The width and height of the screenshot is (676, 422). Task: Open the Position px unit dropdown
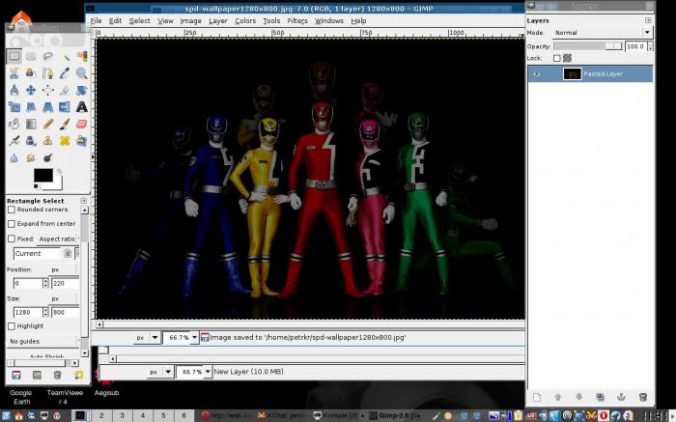coord(64,269)
